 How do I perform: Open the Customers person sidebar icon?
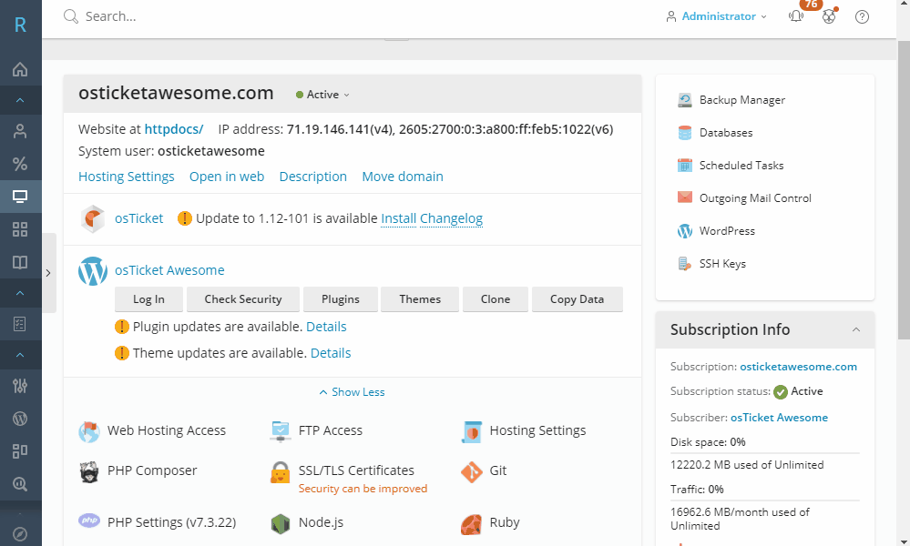[20, 131]
